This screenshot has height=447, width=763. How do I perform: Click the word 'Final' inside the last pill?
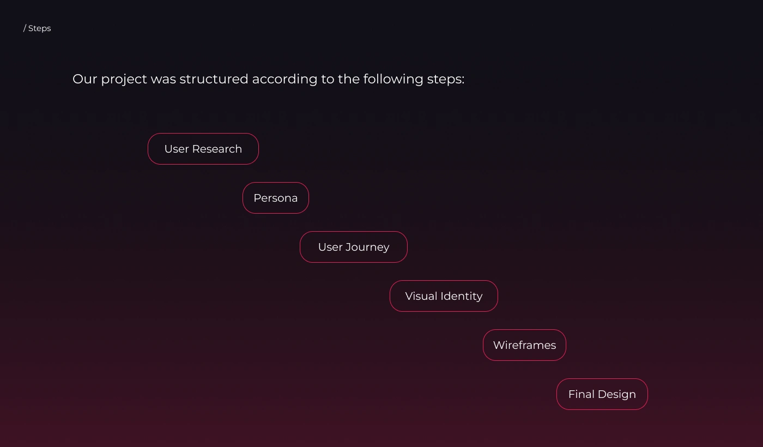point(581,394)
